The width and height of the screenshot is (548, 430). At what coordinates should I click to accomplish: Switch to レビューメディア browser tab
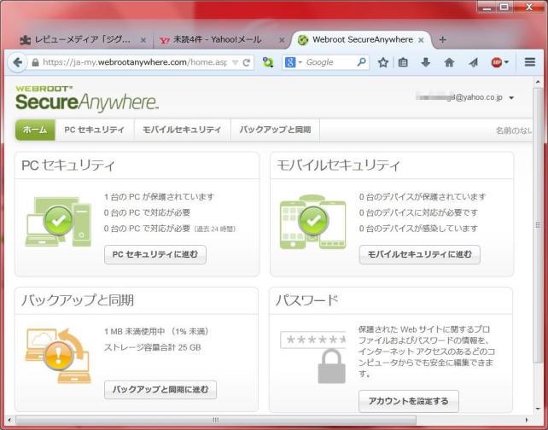click(x=83, y=40)
